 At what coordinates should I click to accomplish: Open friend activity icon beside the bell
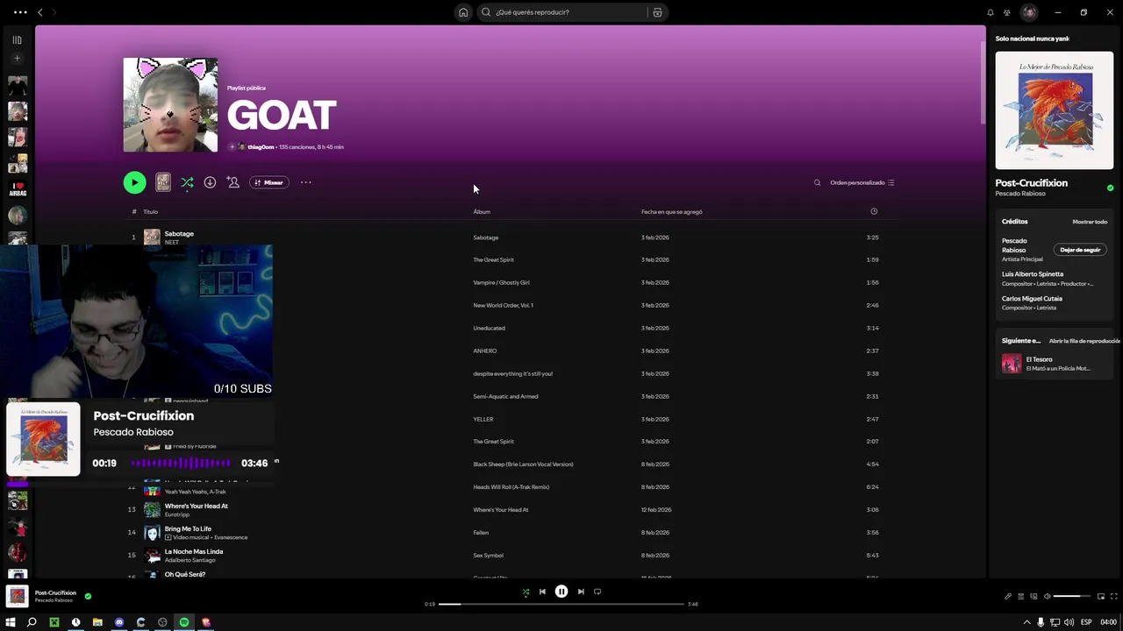(1007, 12)
